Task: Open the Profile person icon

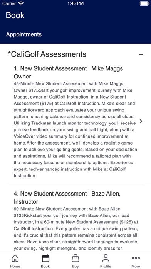Action: [x=106, y=258]
